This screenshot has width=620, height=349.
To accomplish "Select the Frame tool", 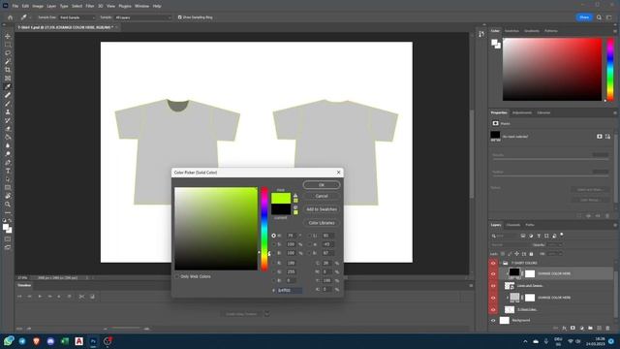I will (8, 79).
